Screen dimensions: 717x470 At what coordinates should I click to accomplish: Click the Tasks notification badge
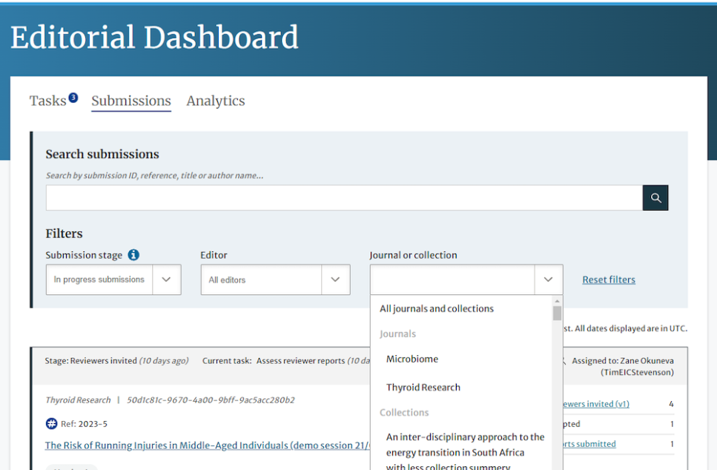click(x=73, y=97)
